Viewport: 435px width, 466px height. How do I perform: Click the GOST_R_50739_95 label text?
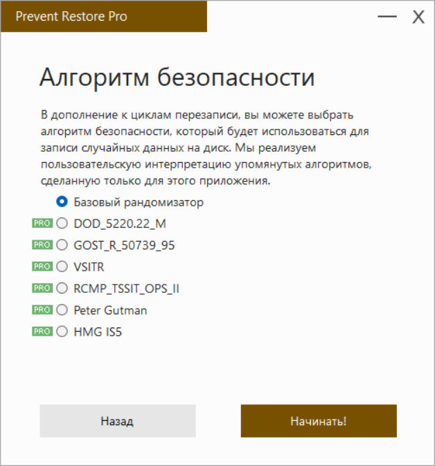(x=124, y=246)
